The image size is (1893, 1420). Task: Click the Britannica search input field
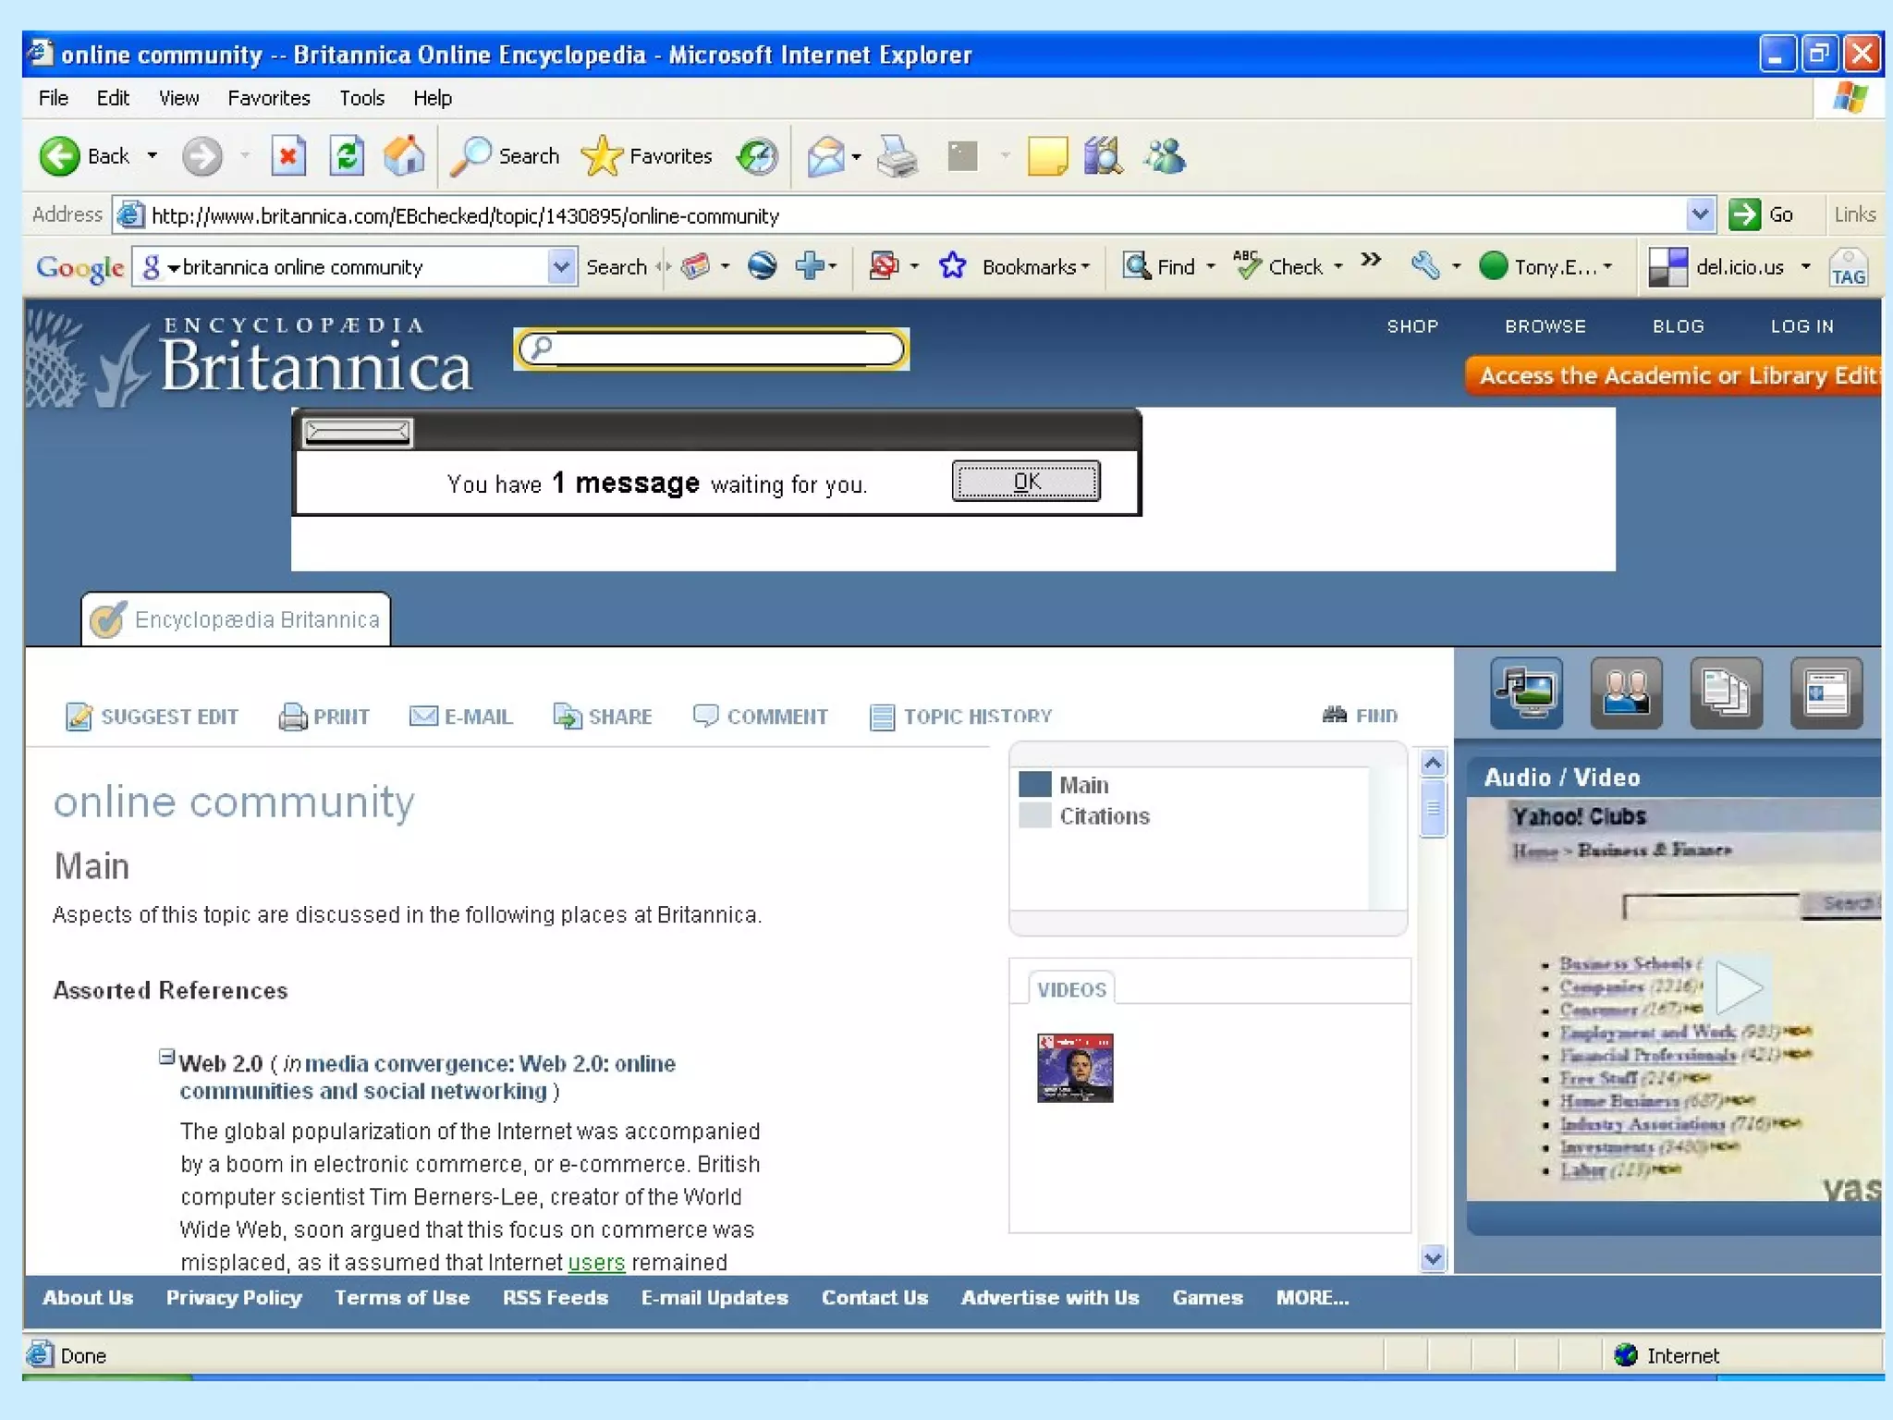point(721,349)
